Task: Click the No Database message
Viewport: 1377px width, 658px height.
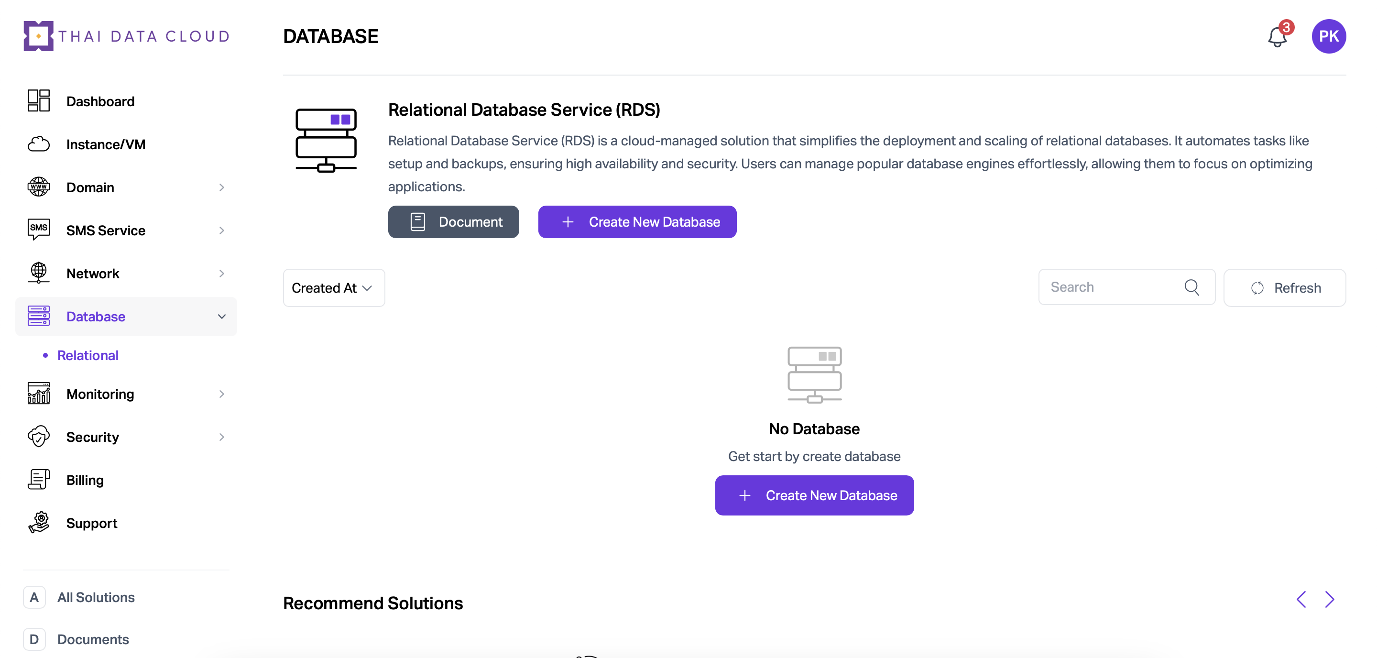Action: coord(814,428)
